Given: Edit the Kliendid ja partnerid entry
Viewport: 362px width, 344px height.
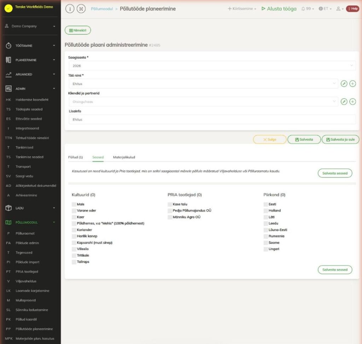Looking at the screenshot, I should point(344,101).
